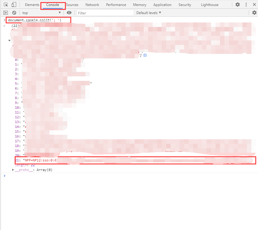
Task: Open the 'top' JavaScript context dropdown
Action: click(41, 13)
